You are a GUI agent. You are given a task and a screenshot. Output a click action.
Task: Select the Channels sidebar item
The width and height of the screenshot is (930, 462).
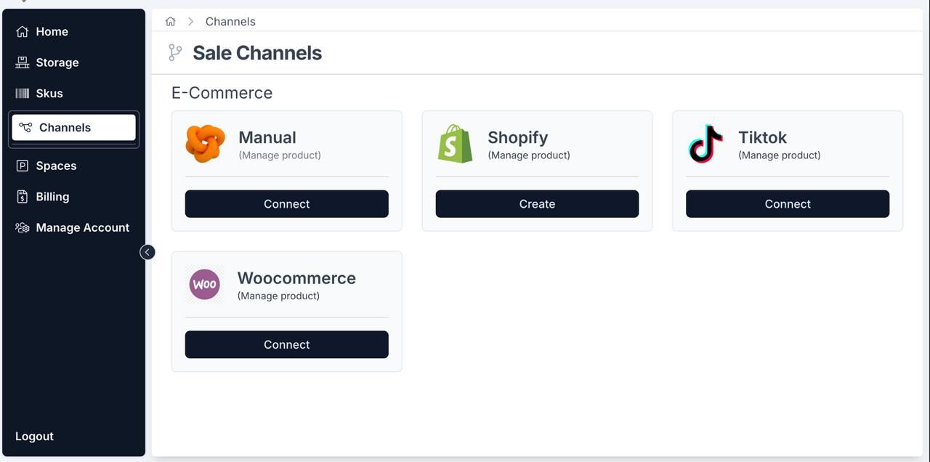[x=73, y=127]
